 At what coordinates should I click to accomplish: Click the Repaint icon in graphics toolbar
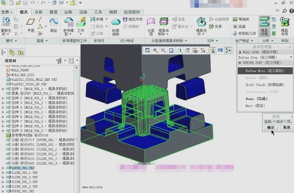(171, 50)
